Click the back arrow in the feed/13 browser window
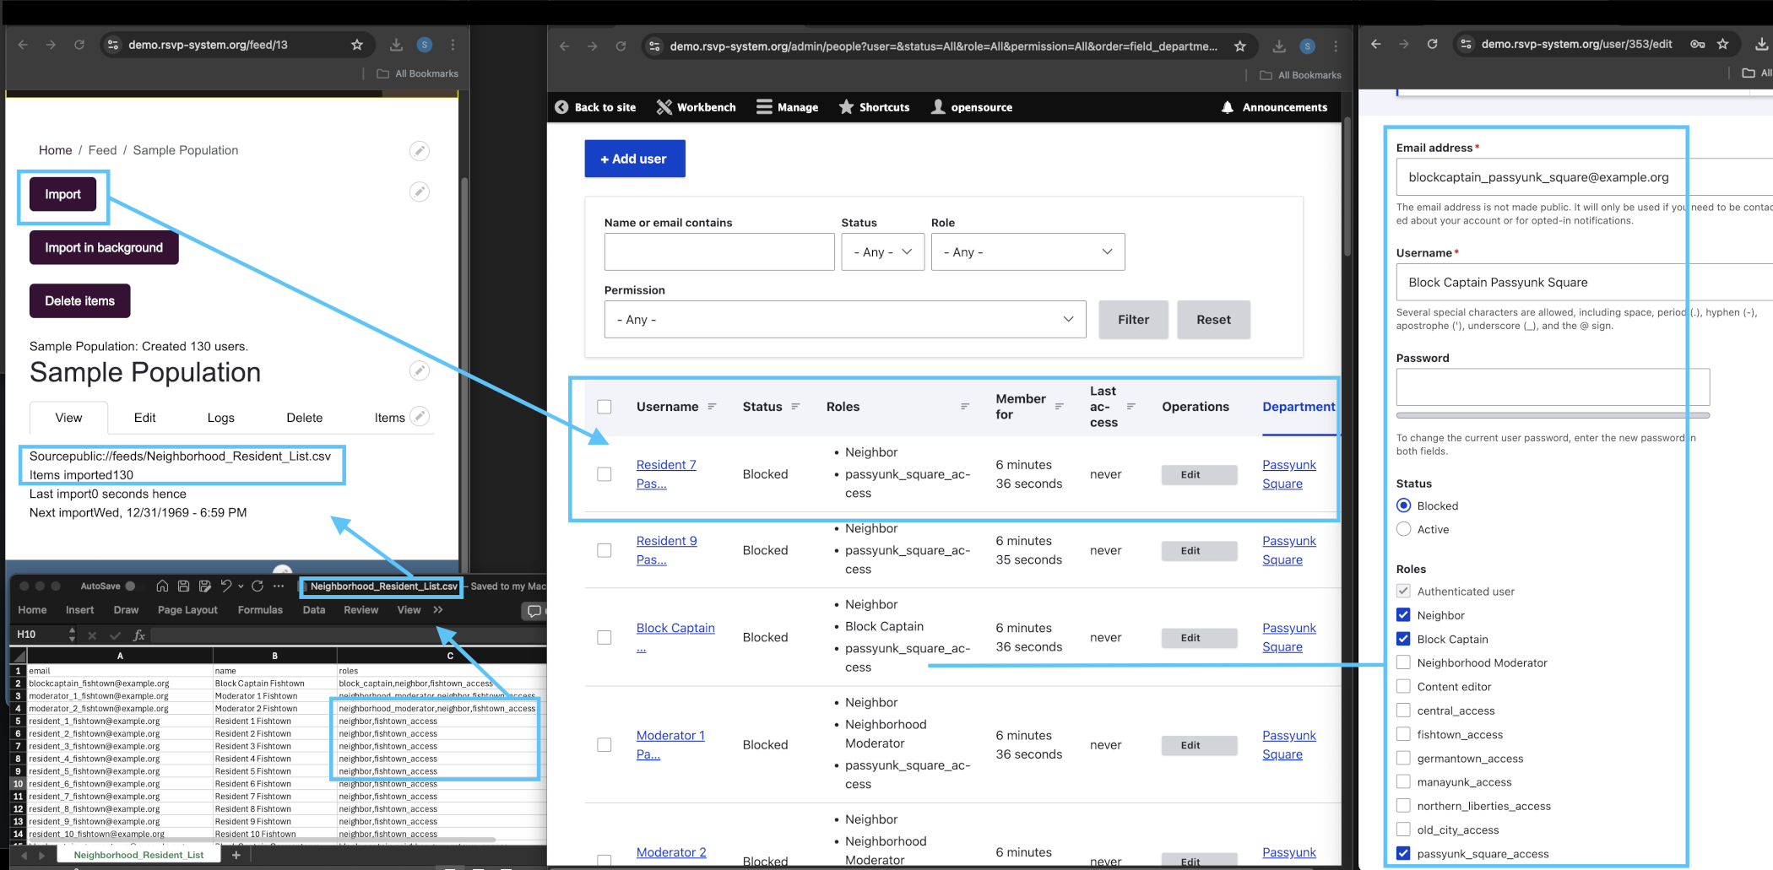Screen dimensions: 1773x870 23,45
